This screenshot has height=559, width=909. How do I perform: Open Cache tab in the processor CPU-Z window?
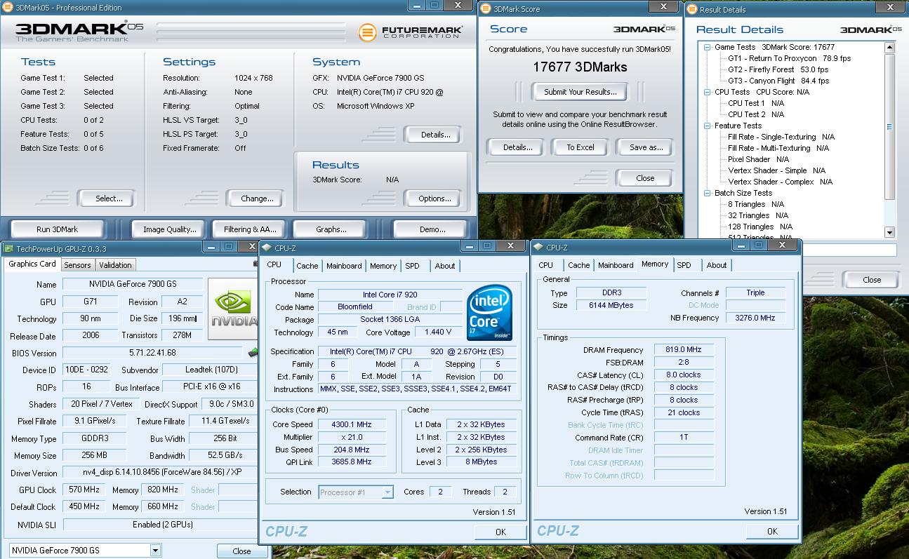(x=307, y=266)
